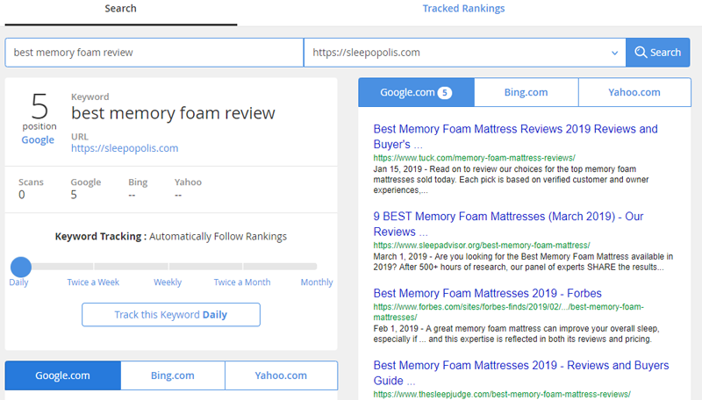
Task: Open Reviews and Buyers Guide result
Action: 521,373
